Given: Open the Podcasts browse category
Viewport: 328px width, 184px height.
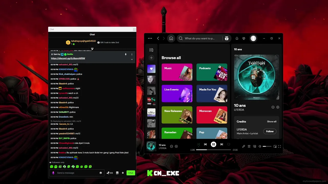Looking at the screenshot, I should [212, 72].
